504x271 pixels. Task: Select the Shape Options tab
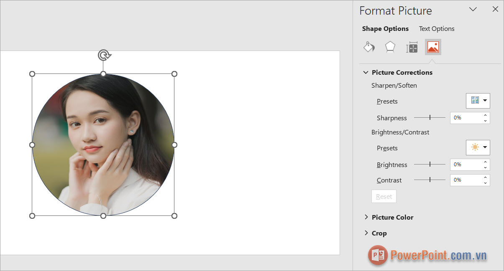tap(385, 28)
